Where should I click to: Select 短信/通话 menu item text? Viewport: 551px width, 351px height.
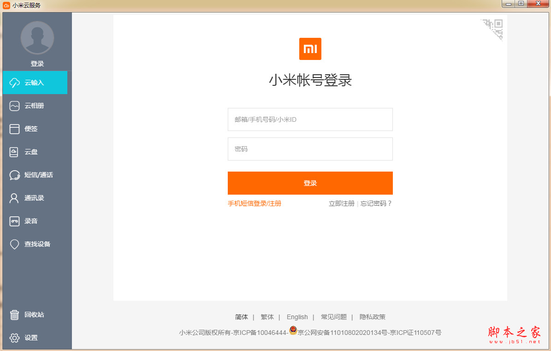[39, 175]
